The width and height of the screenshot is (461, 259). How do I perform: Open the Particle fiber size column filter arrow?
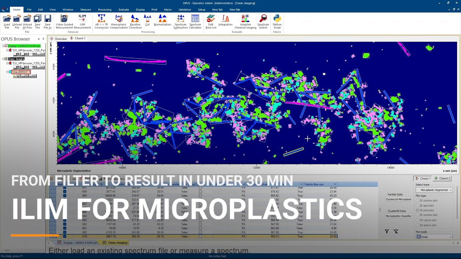(x=335, y=184)
